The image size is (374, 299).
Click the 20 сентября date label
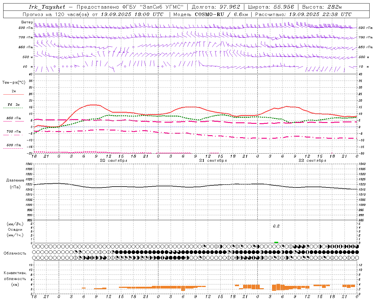[x=113, y=161]
